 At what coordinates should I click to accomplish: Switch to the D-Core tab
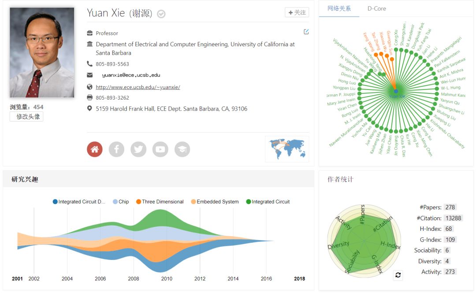click(x=376, y=8)
